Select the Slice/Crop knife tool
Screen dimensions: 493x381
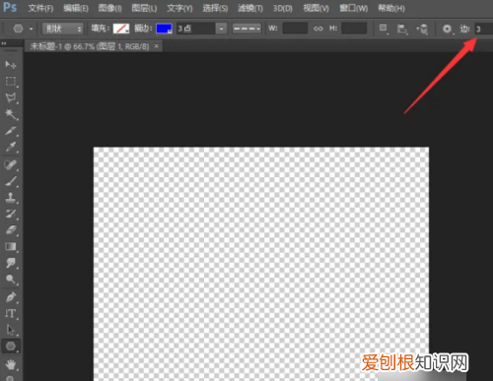(11, 131)
